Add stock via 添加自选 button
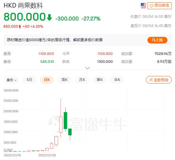Screen dimensions: 175x160 coord(160,6)
